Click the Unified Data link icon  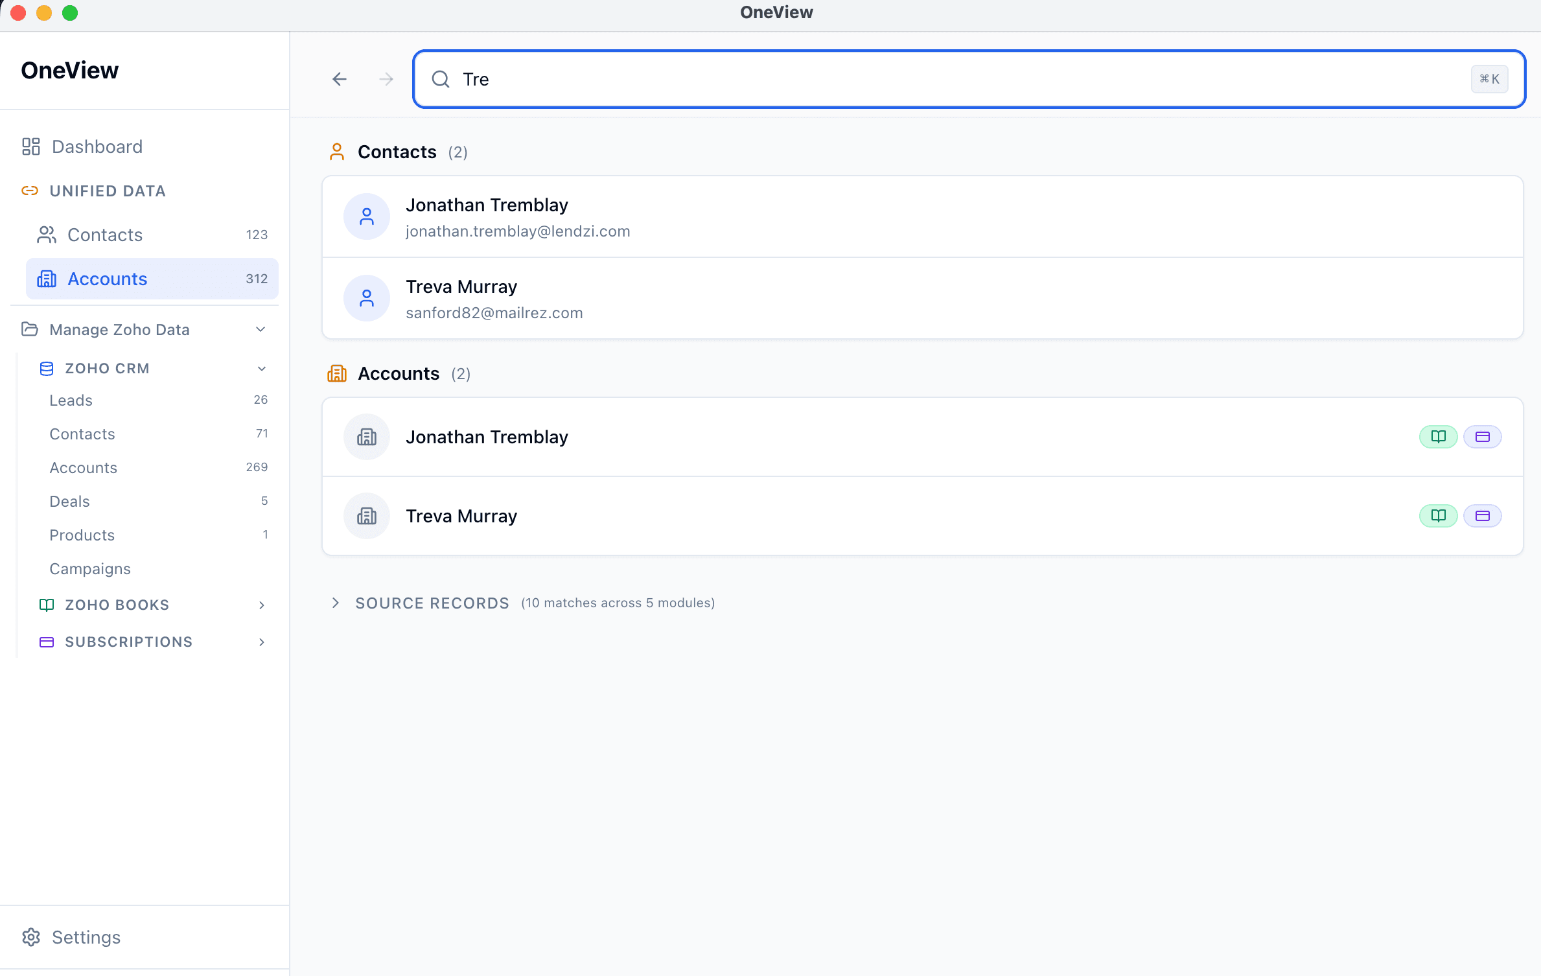pyautogui.click(x=30, y=191)
